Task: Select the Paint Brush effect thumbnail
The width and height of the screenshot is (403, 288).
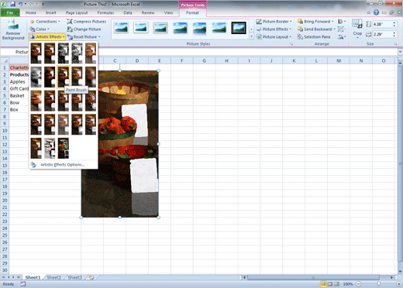Action: (64, 77)
